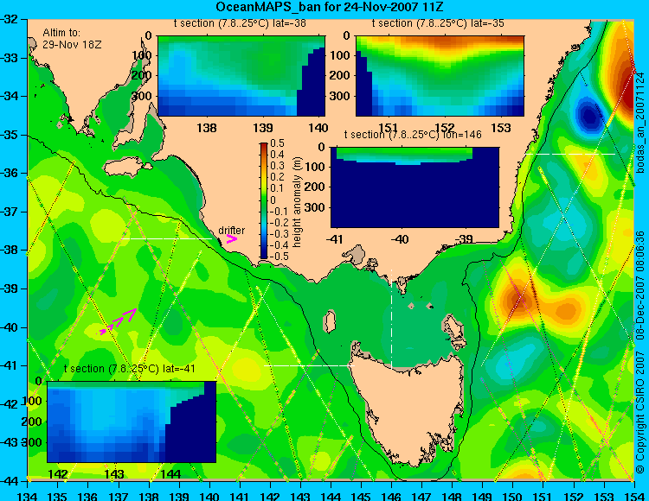This screenshot has width=649, height=501.
Task: Open the lat=-38 temperature section inset plot
Action: (241, 76)
